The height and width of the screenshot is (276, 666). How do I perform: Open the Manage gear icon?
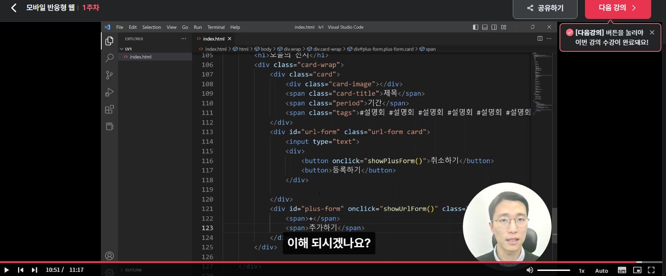point(109,272)
